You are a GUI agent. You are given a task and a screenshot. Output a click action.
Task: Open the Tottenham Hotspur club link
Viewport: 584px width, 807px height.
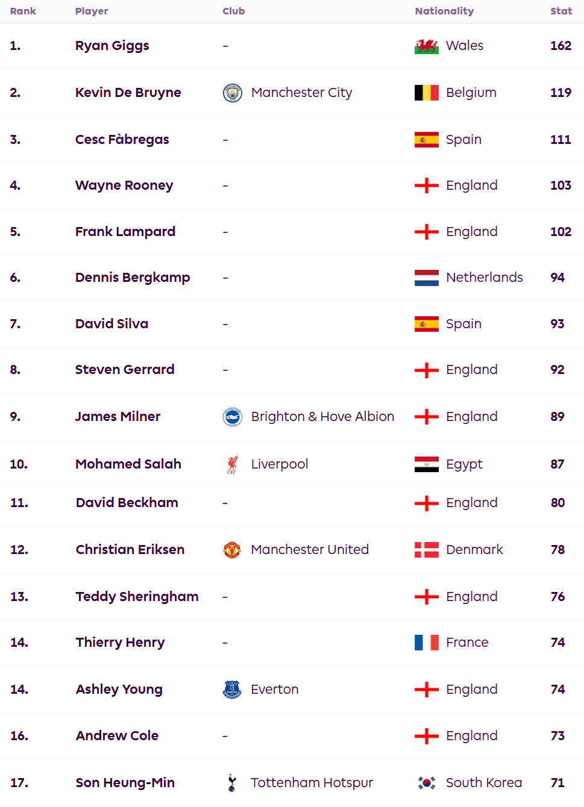[x=312, y=783]
